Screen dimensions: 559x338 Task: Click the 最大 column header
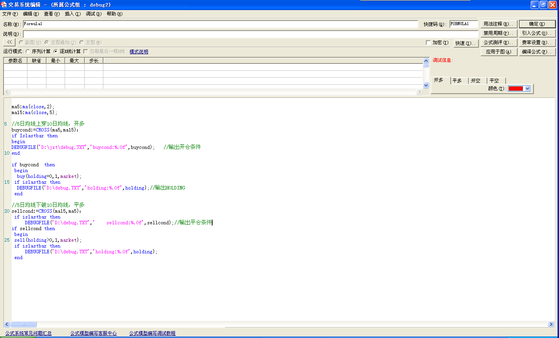pyautogui.click(x=75, y=61)
